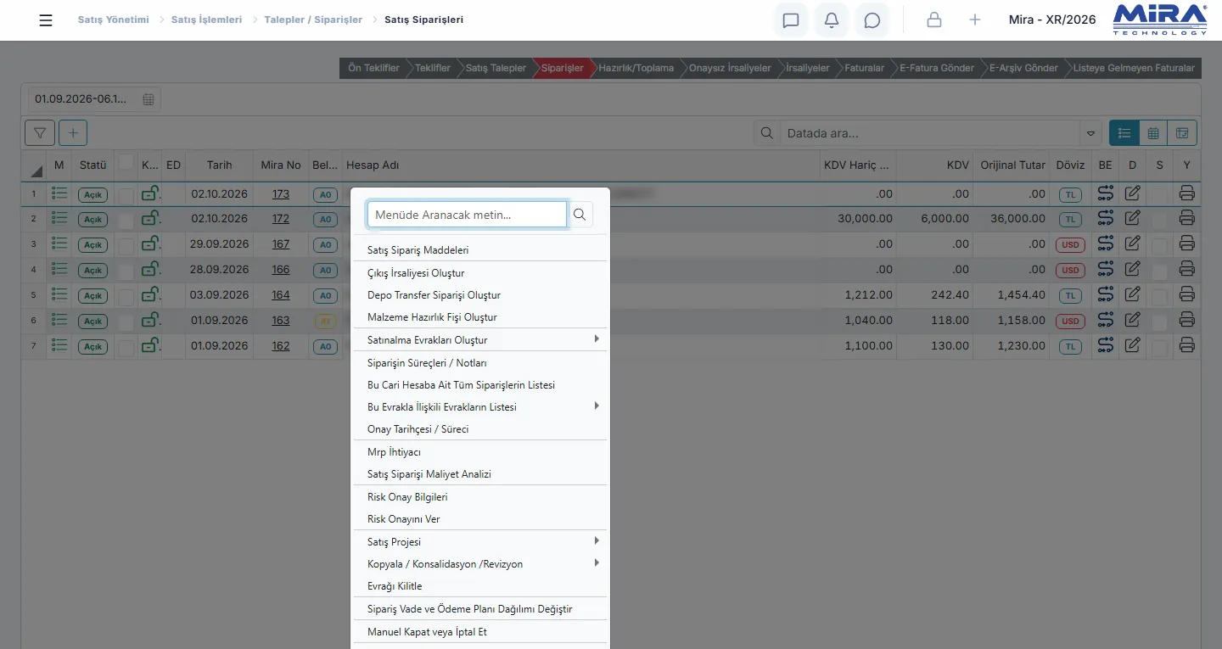Expand the Satış Projesi submenu

597,541
